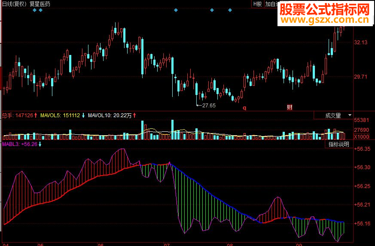The width and height of the screenshot is (375, 246).
Task: Select the 复星医药 stock name
Action: (x=40, y=4)
